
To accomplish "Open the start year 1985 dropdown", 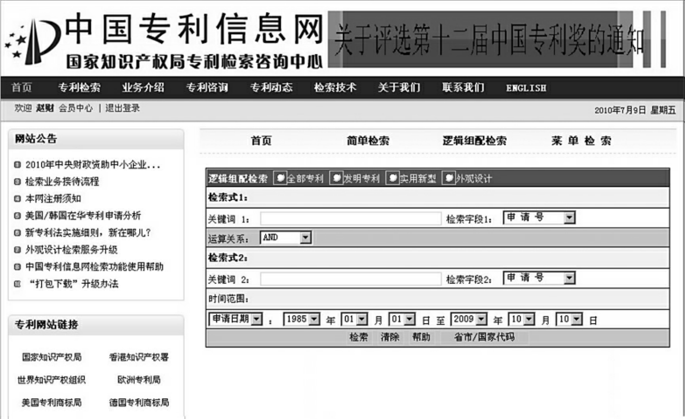I will coord(302,319).
